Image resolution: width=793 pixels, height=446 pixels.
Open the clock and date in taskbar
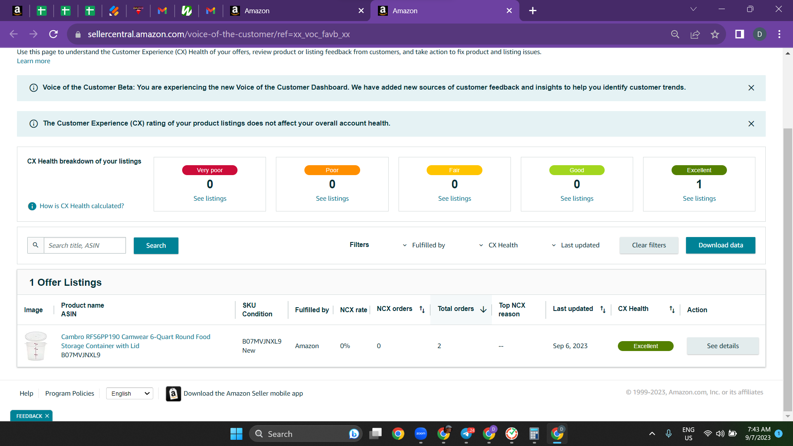click(x=758, y=434)
